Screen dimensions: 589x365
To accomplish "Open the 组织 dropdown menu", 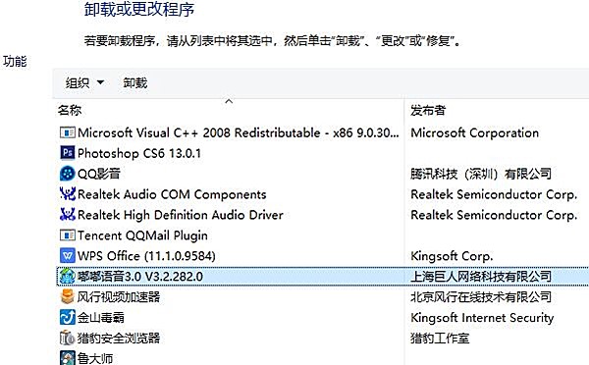I will (84, 82).
